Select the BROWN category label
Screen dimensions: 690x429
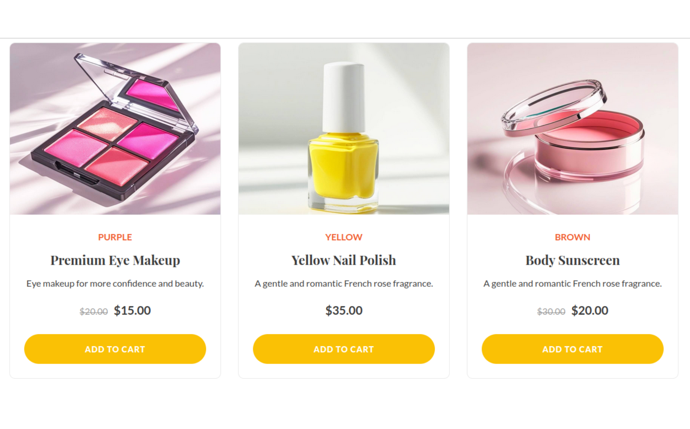[x=573, y=237]
